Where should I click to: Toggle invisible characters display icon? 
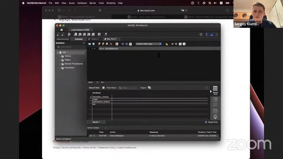[180, 44]
